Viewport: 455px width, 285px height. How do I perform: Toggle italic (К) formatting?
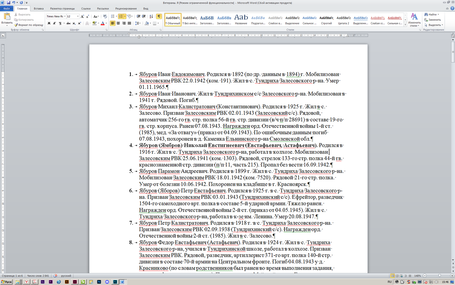click(54, 23)
